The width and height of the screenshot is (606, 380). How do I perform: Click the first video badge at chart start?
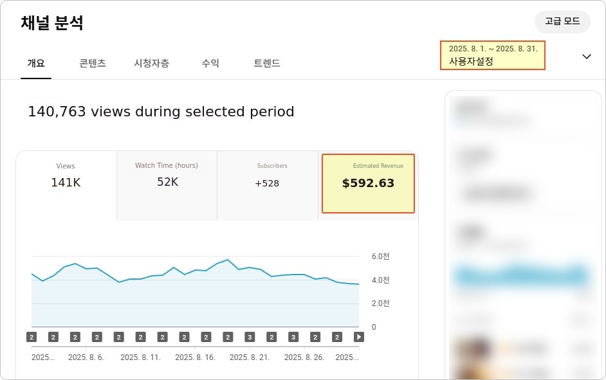coord(32,337)
